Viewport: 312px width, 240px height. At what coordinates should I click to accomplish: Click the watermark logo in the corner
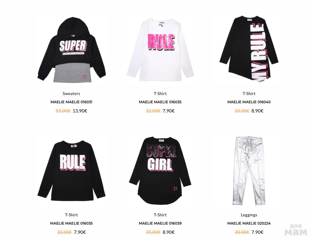pyautogui.click(x=296, y=230)
